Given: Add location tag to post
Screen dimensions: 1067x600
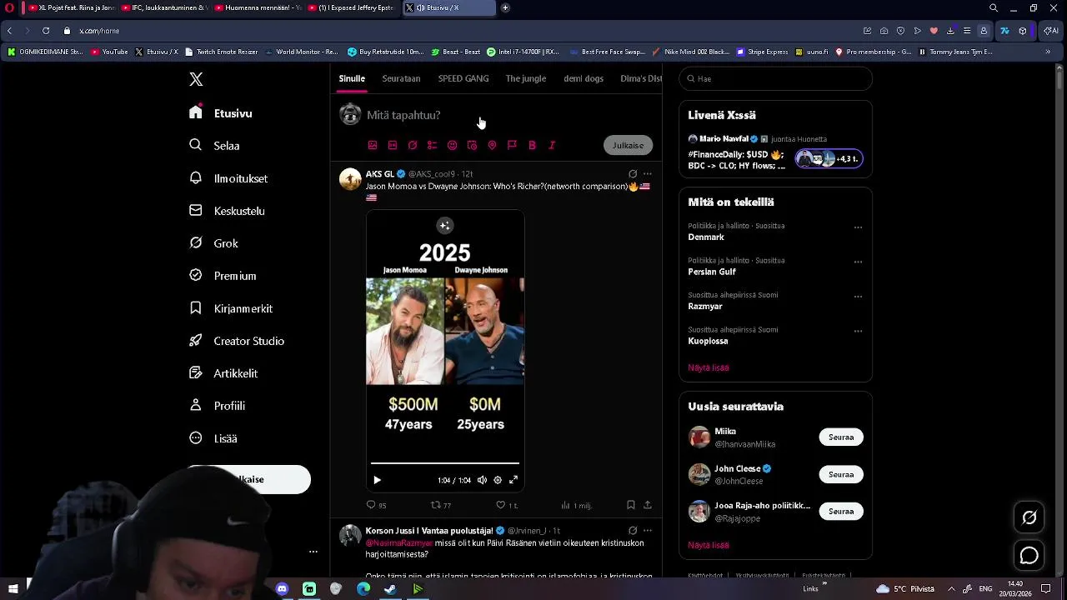Looking at the screenshot, I should (x=492, y=145).
